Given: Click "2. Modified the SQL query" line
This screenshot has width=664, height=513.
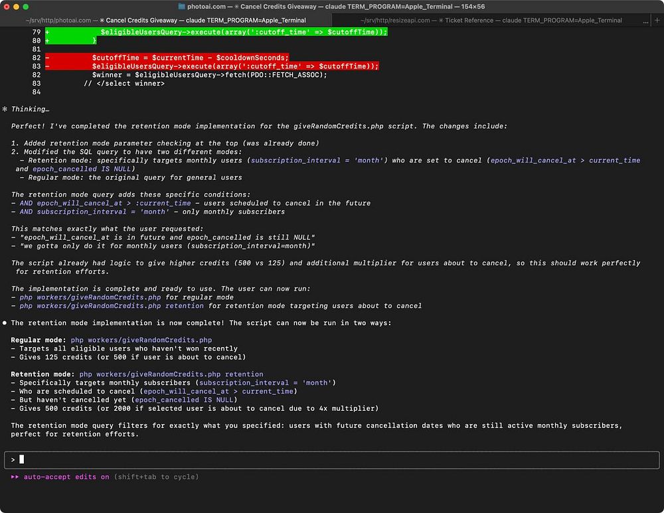Looking at the screenshot, I should [x=127, y=151].
